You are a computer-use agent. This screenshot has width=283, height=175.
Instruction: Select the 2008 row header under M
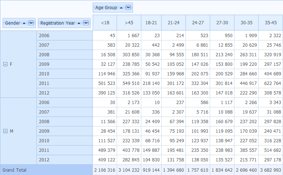pyautogui.click(x=65, y=121)
